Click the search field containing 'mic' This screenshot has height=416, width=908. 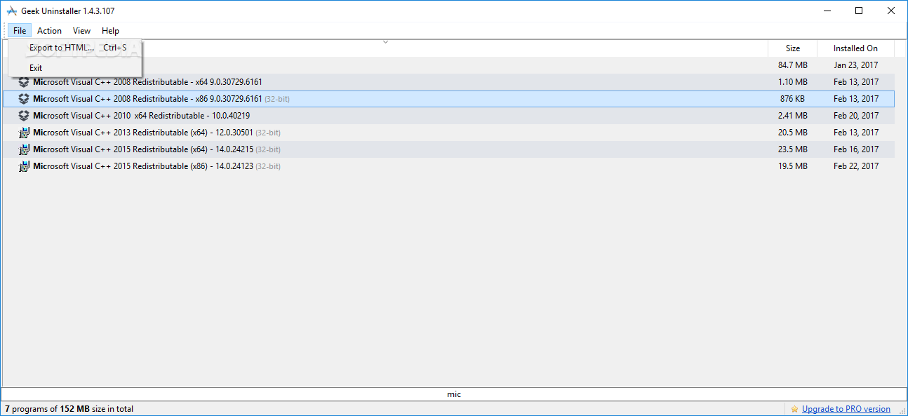click(454, 394)
